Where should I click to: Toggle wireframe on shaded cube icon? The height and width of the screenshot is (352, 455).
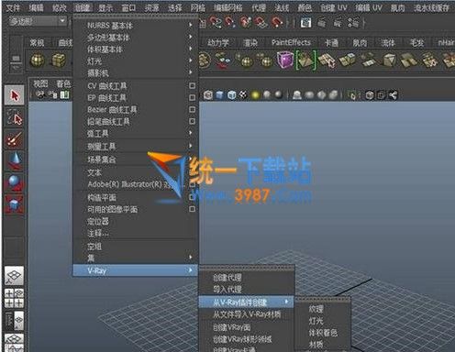coord(231,95)
